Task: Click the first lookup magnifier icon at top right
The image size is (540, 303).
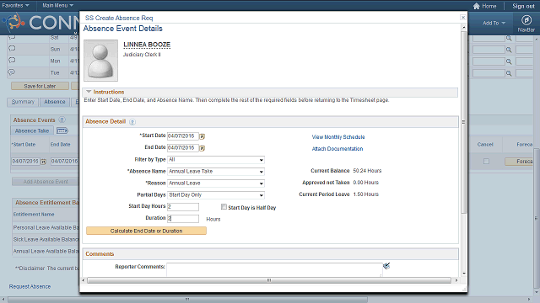Action: [x=509, y=38]
